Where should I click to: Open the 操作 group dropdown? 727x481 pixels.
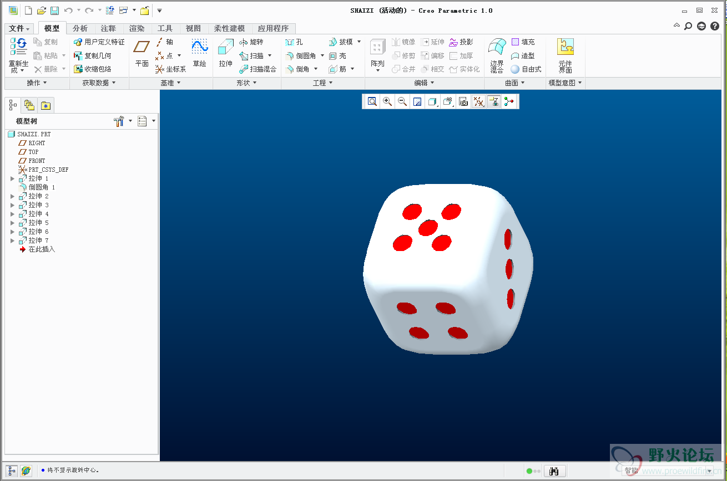pyautogui.click(x=37, y=83)
